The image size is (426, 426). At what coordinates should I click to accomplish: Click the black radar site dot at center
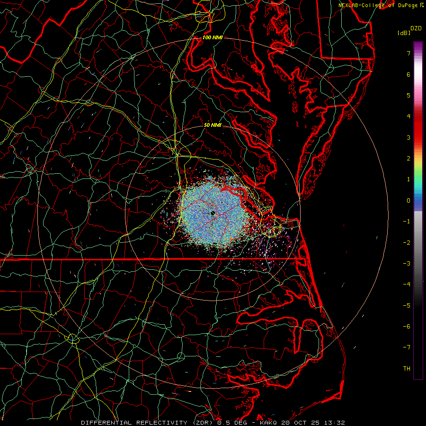point(213,213)
